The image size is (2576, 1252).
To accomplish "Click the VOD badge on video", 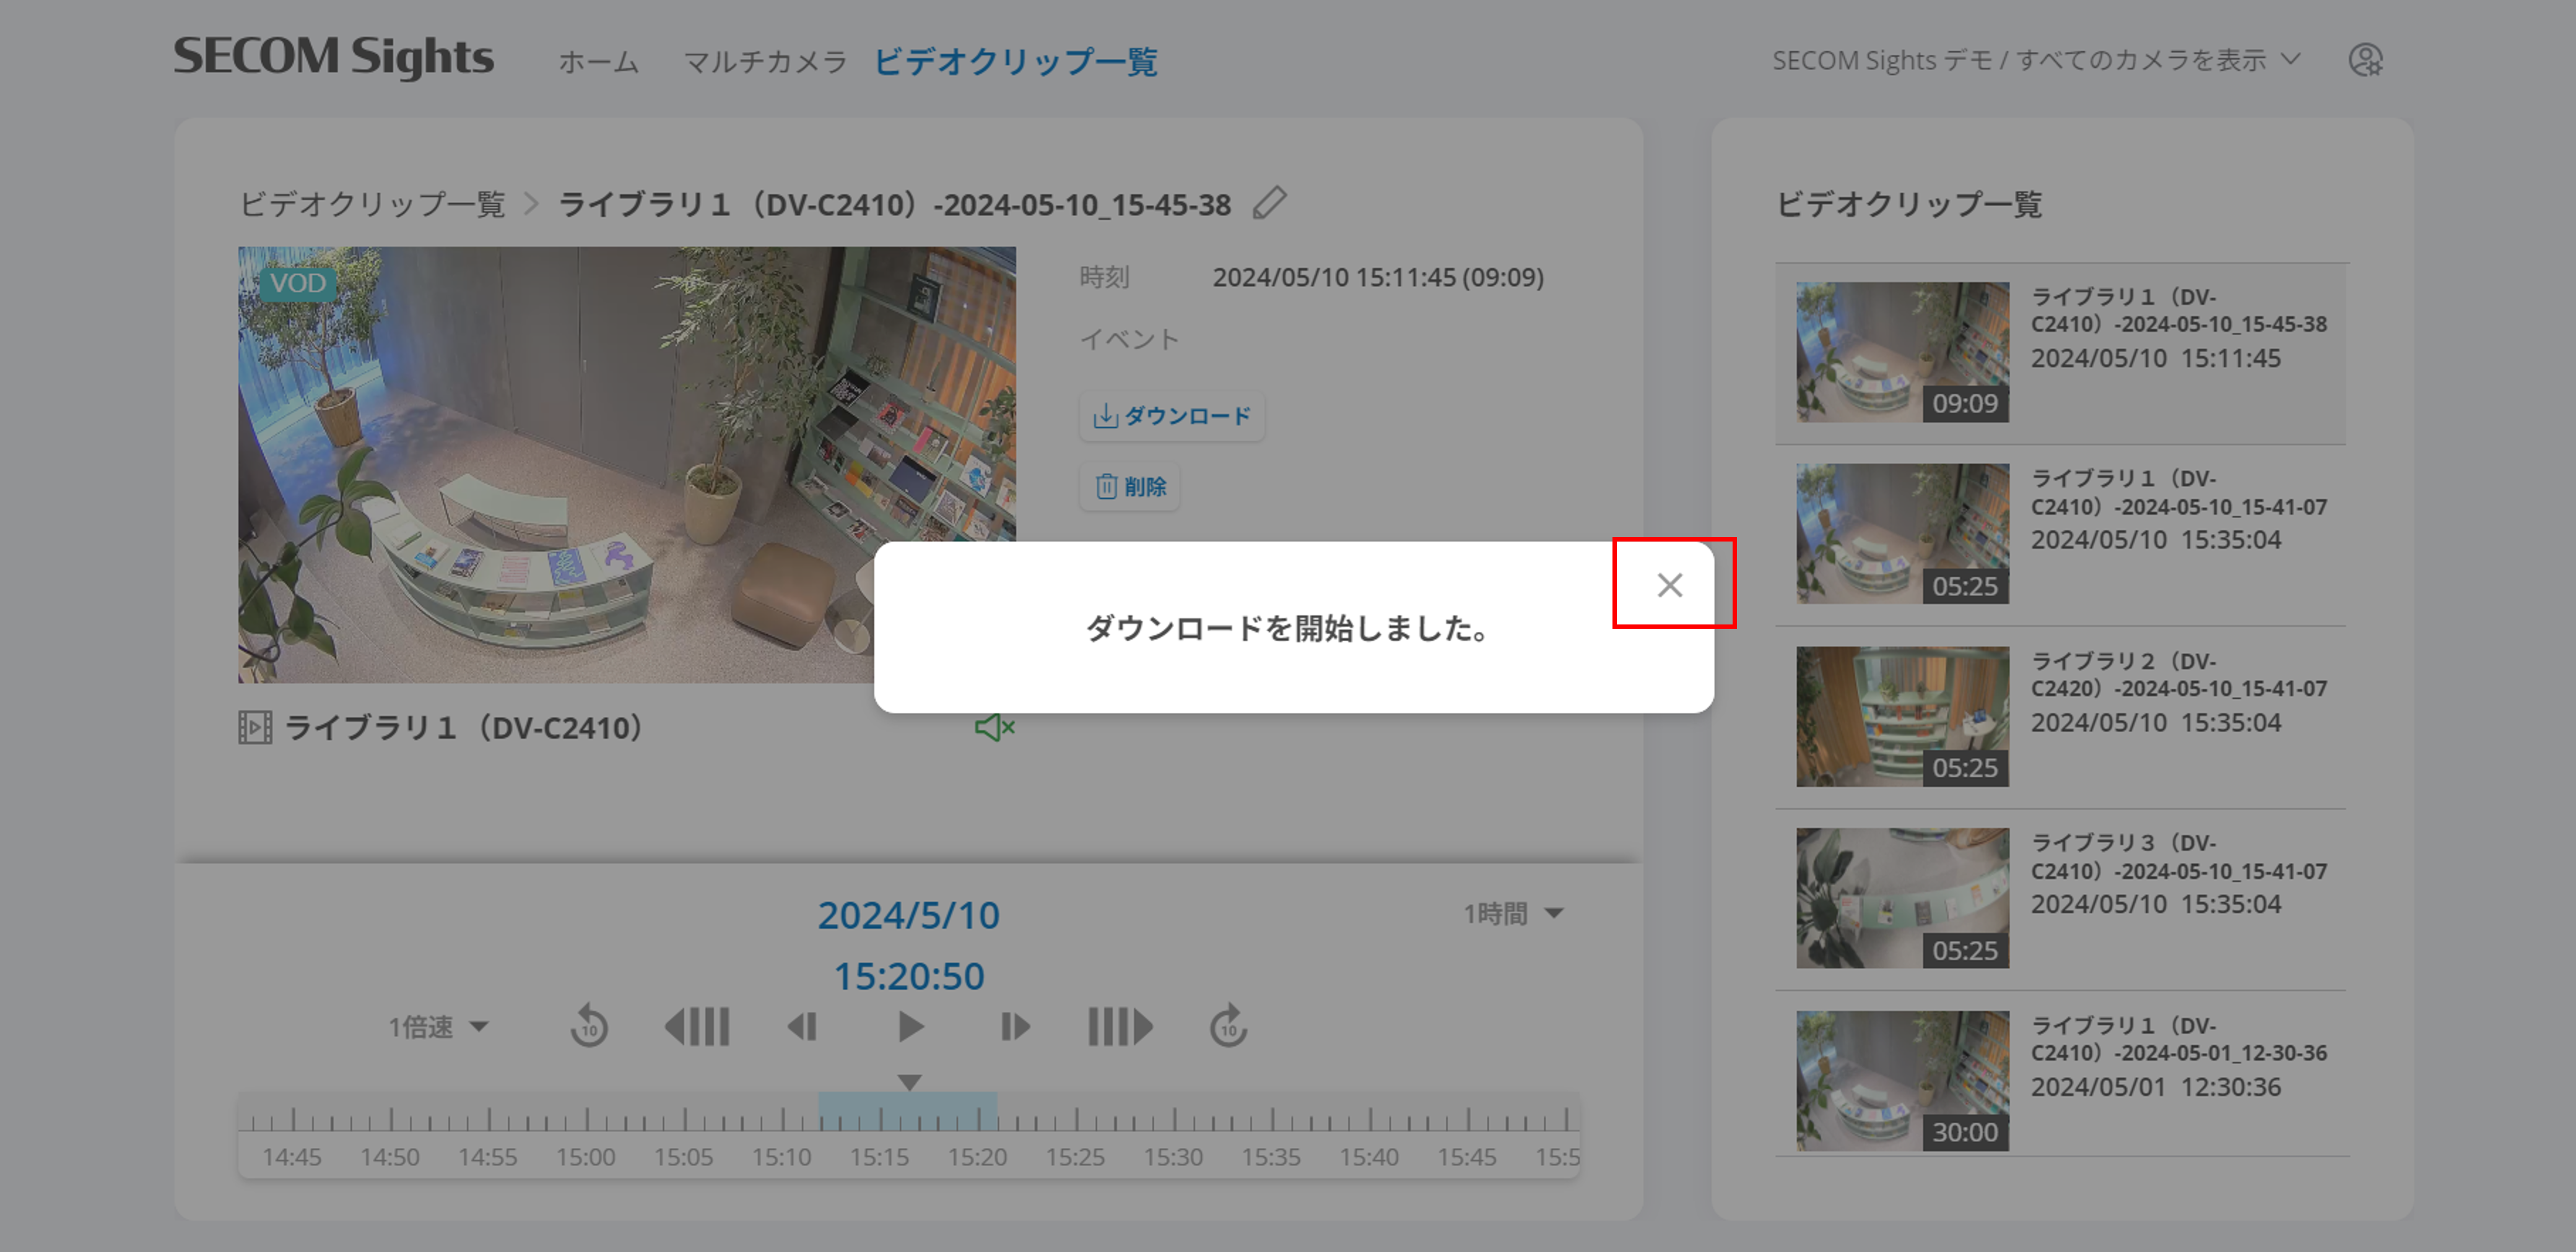I will coord(297,283).
